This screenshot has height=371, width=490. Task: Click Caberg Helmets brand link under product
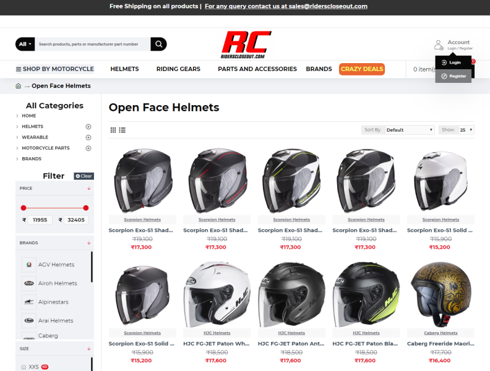[441, 333]
